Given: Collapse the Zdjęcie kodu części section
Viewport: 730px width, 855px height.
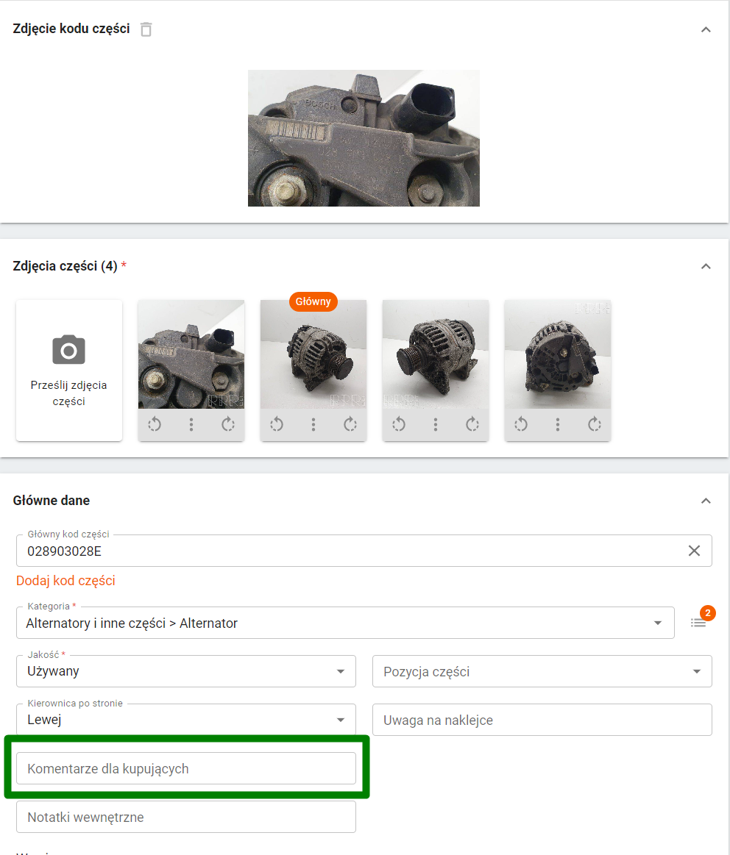Looking at the screenshot, I should 706,29.
